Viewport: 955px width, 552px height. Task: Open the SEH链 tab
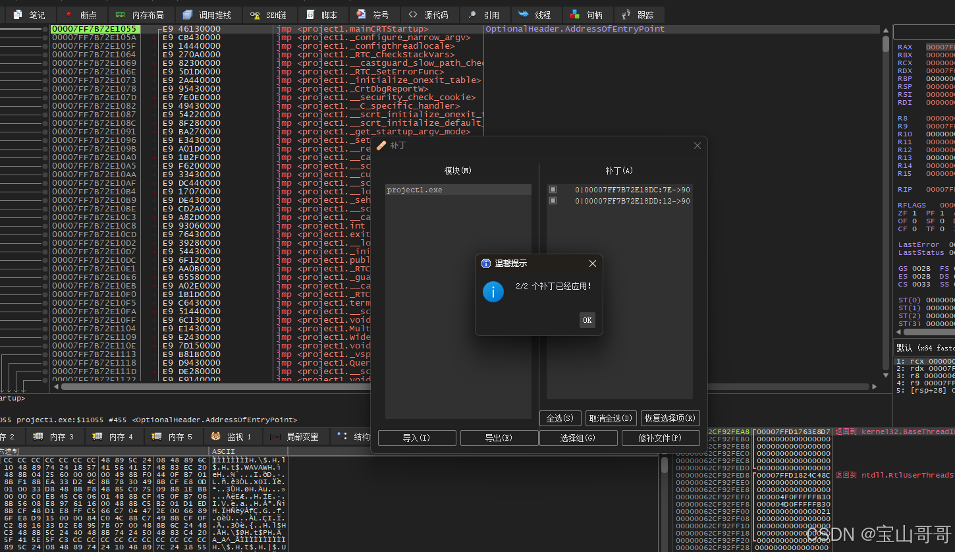tap(269, 14)
